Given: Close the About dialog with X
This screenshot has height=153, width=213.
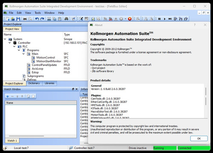Looking at the screenshot, I should click(205, 25).
